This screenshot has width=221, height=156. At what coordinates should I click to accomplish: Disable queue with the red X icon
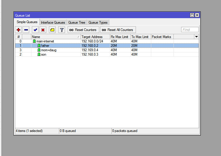43,30
